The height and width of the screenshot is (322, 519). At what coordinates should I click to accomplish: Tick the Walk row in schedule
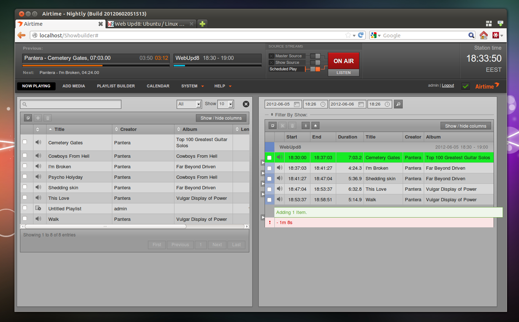[x=269, y=200]
